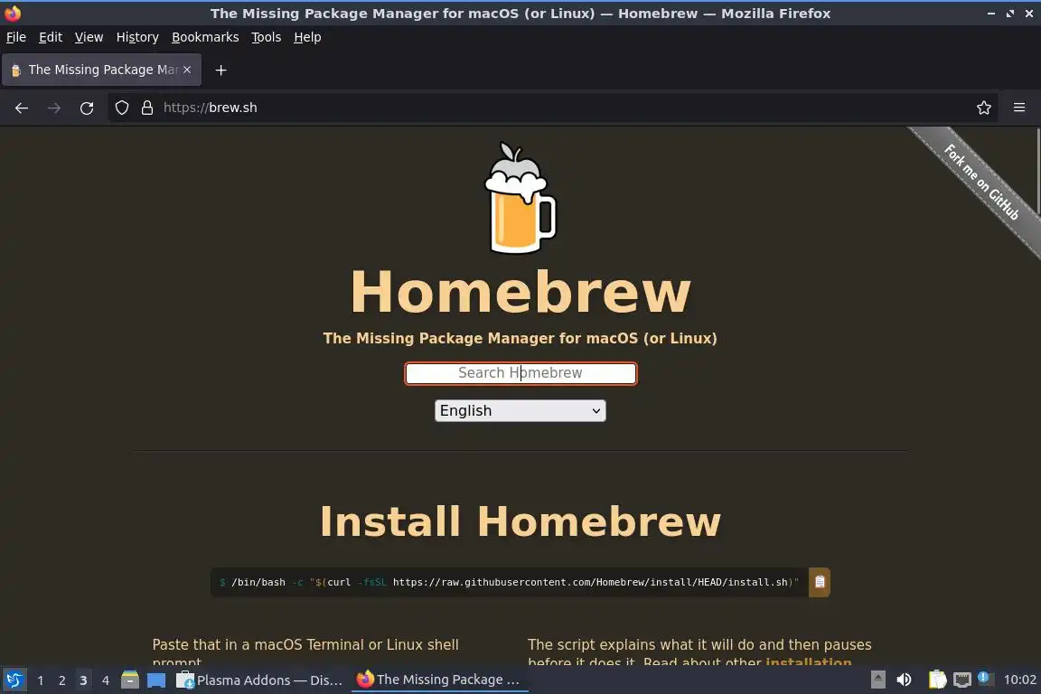Switch to Plasma Addons Discover taskbar window
The height and width of the screenshot is (694, 1041).
point(259,680)
